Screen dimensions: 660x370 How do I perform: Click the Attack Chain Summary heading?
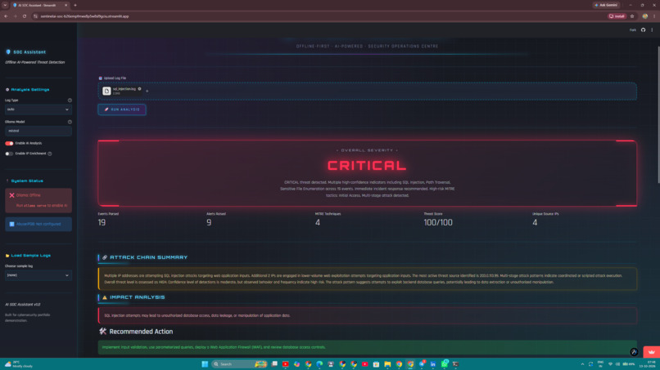pyautogui.click(x=148, y=257)
